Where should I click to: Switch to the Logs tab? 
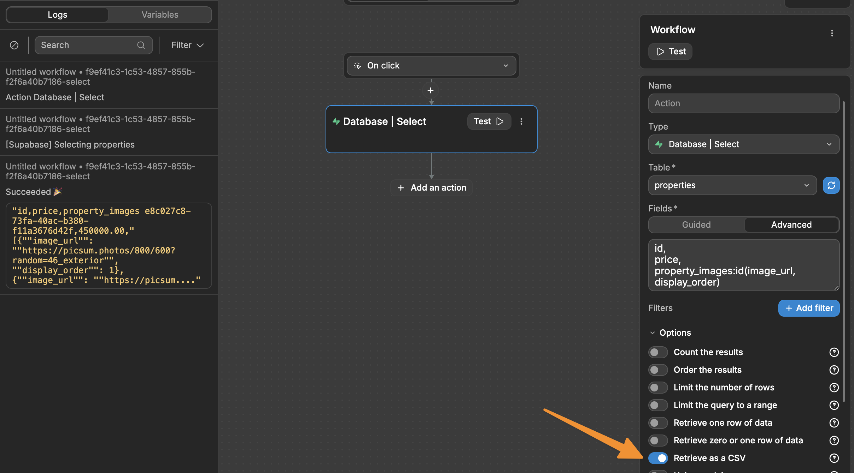coord(57,15)
